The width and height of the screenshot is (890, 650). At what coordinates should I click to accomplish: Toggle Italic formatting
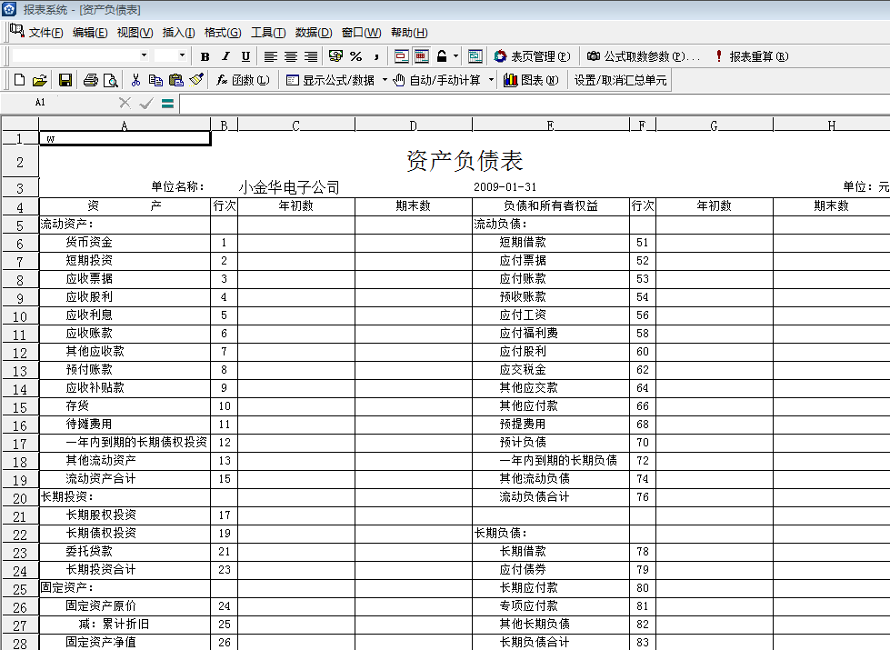click(225, 56)
